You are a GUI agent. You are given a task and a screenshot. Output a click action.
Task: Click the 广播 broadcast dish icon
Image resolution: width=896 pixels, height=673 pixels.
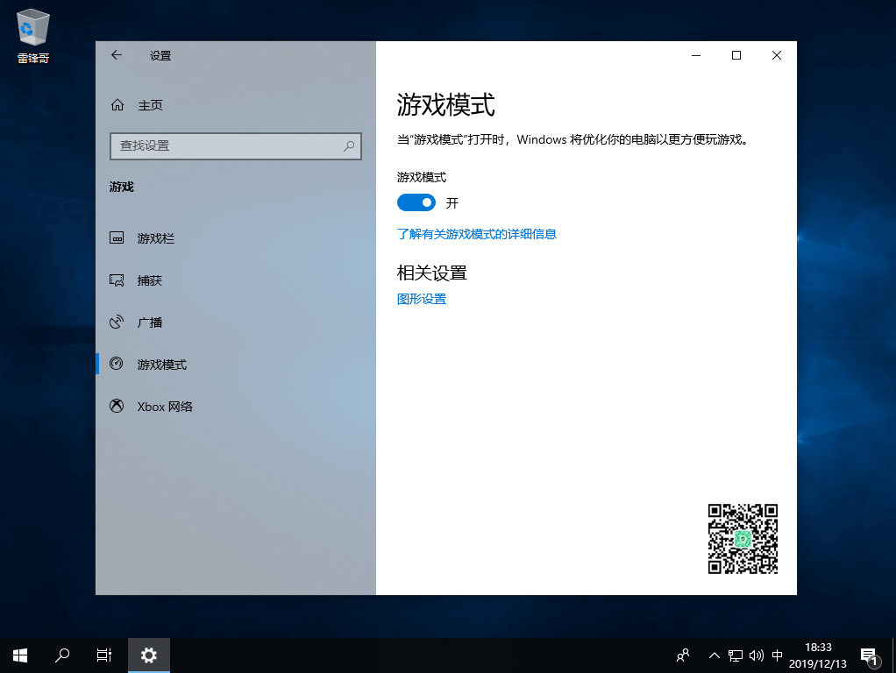117,322
